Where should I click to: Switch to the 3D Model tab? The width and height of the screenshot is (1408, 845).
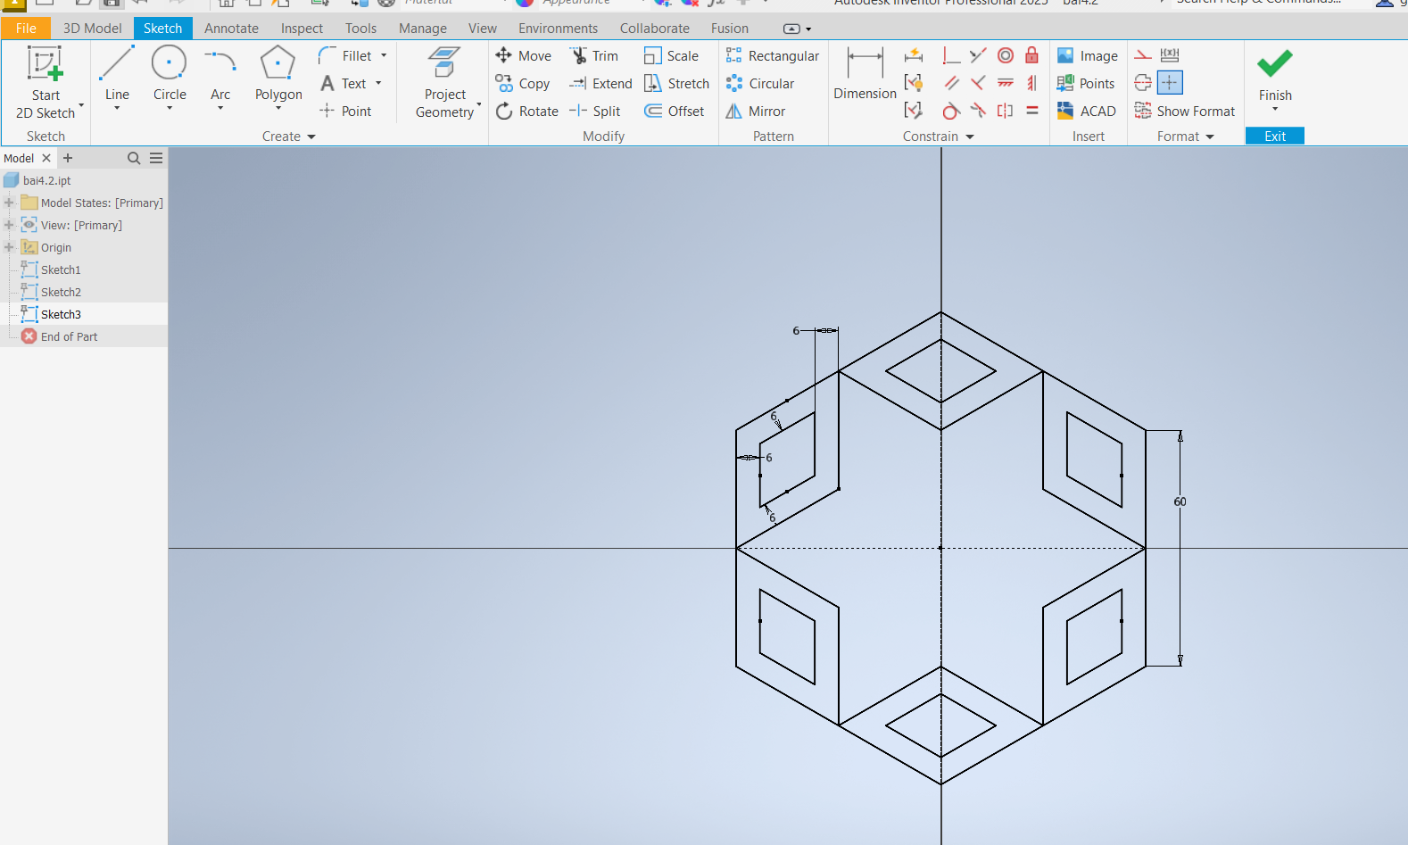coord(92,29)
